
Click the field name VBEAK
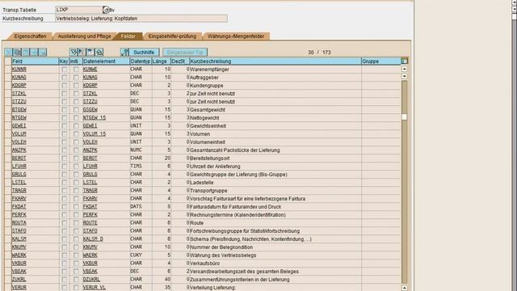tap(19, 272)
